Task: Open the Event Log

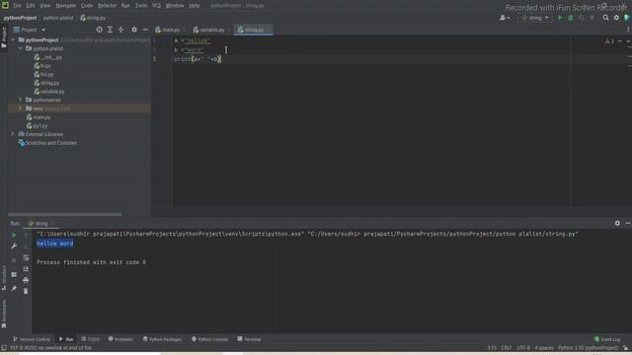Action: click(607, 339)
